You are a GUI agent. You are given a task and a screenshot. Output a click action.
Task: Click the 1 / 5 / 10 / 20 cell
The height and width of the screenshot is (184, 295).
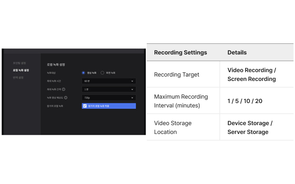(x=245, y=101)
